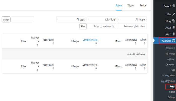The width and height of the screenshot is (176, 101).
Task: Sort by Action status arrows in header
Action: point(136,43)
